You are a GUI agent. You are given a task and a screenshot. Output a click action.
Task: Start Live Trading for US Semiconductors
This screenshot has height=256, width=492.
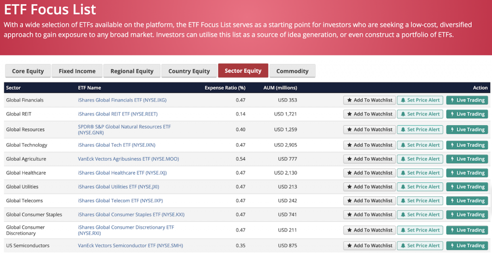pos(467,245)
